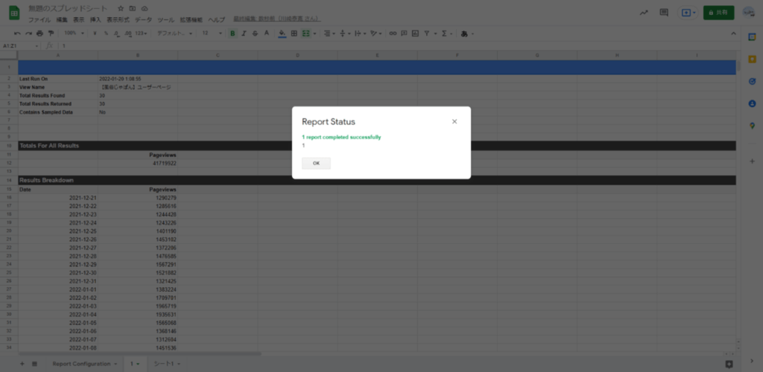Click the print icon in toolbar
763x372 pixels.
pos(39,33)
